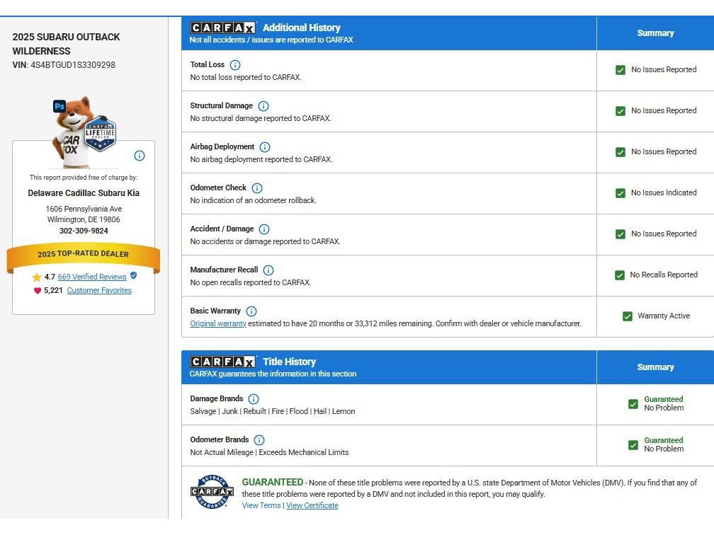This screenshot has width=714, height=535.
Task: Click the CARFAX logo in Additional History header
Action: pyautogui.click(x=222, y=28)
